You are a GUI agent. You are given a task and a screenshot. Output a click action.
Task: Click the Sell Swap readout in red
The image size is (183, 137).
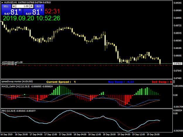(x=162, y=82)
